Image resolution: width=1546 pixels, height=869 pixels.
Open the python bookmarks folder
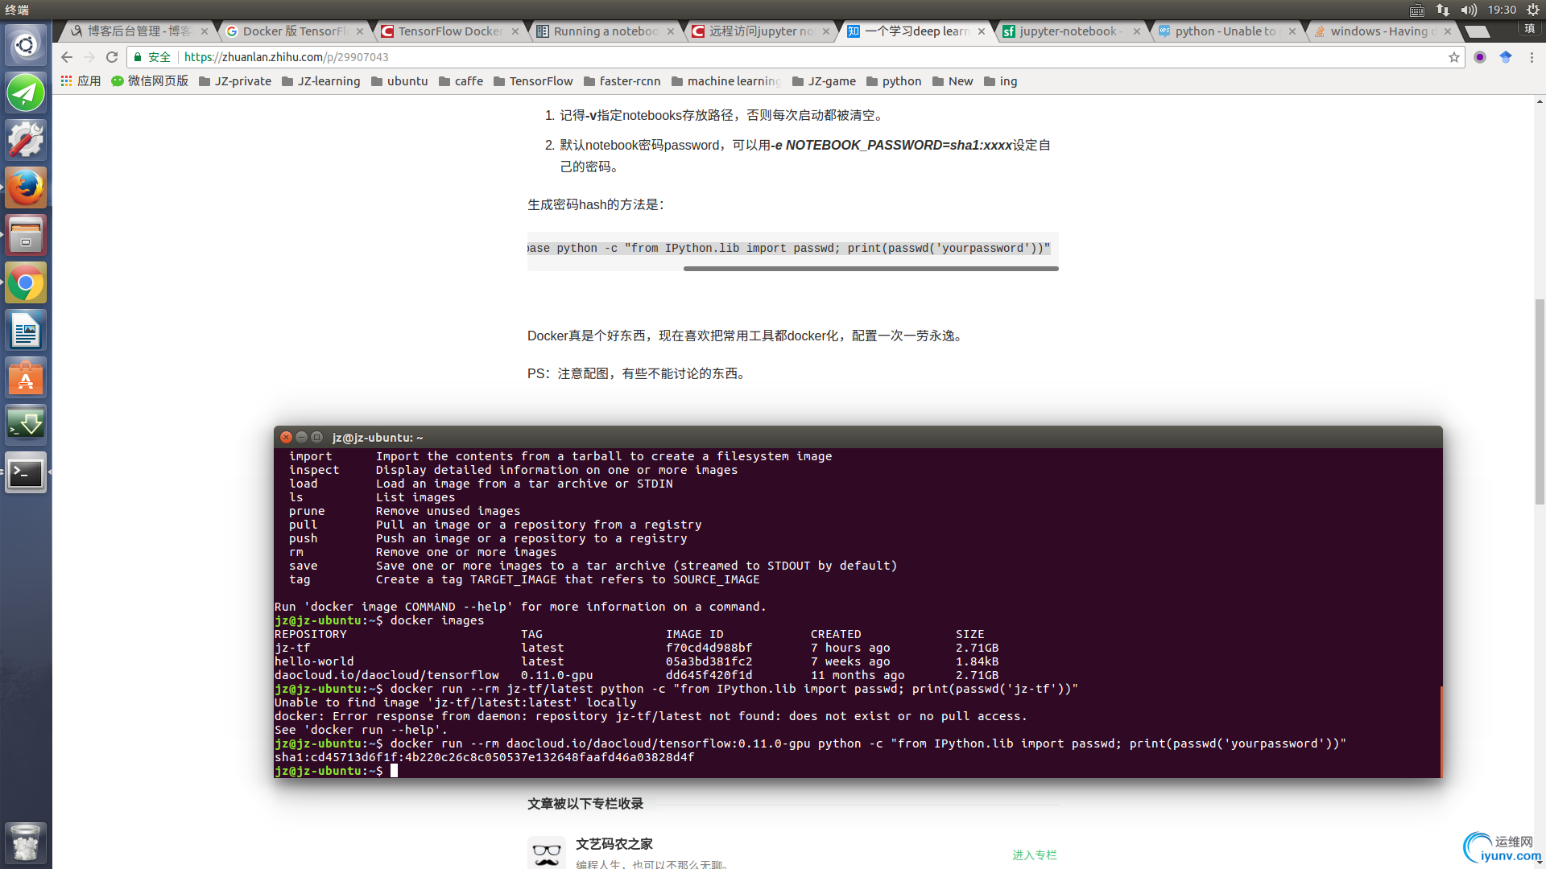894,81
